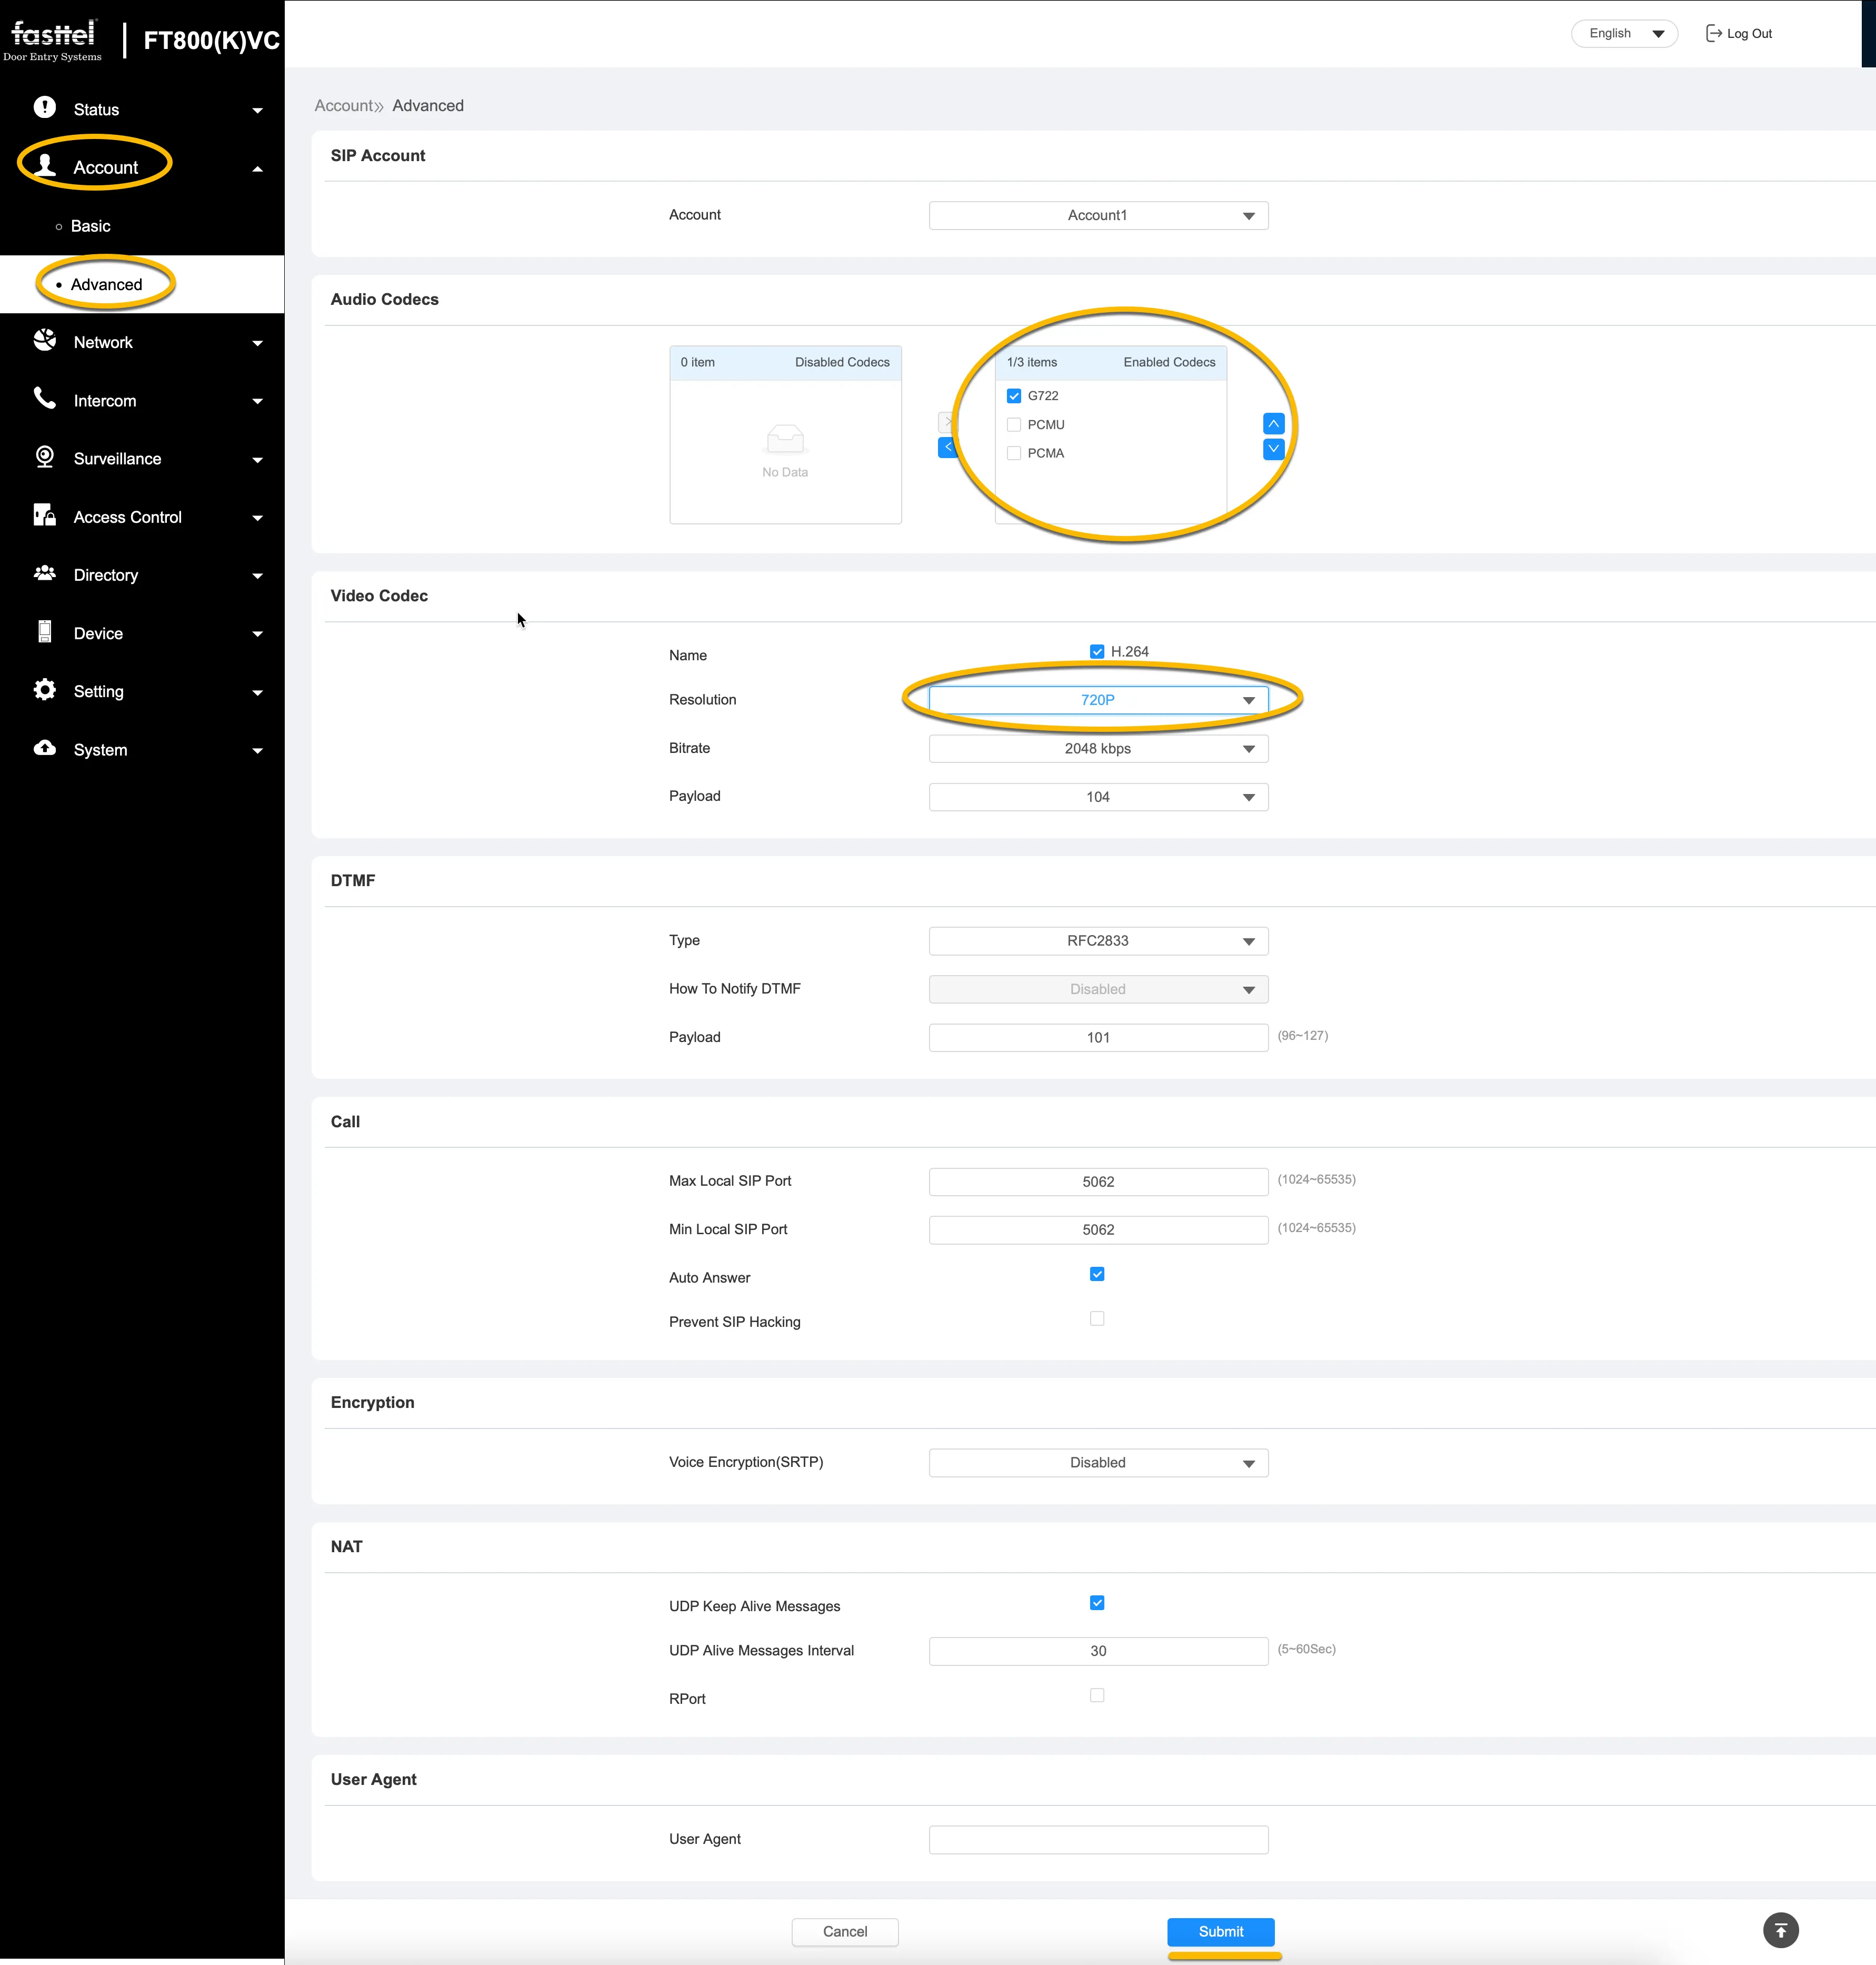Uncheck the G722 codec checkbox
The width and height of the screenshot is (1876, 1965).
coord(1014,396)
